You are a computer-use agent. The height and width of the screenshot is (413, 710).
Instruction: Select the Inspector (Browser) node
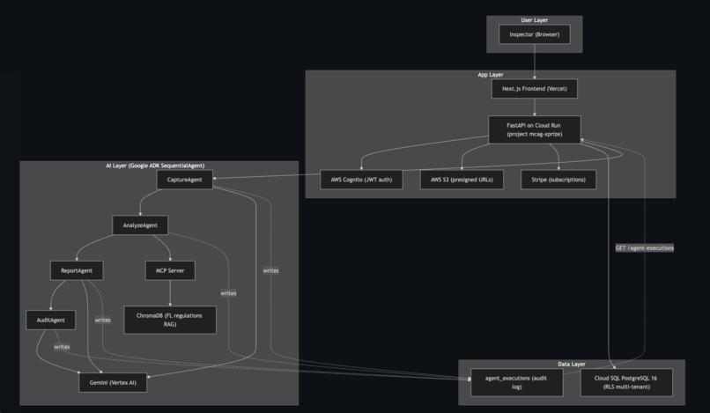tap(535, 34)
